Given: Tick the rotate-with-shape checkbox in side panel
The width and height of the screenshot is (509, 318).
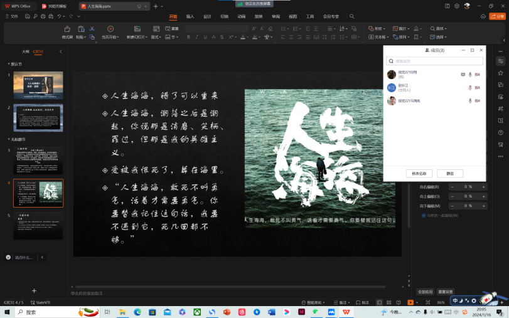Looking at the screenshot, I should coord(424,215).
